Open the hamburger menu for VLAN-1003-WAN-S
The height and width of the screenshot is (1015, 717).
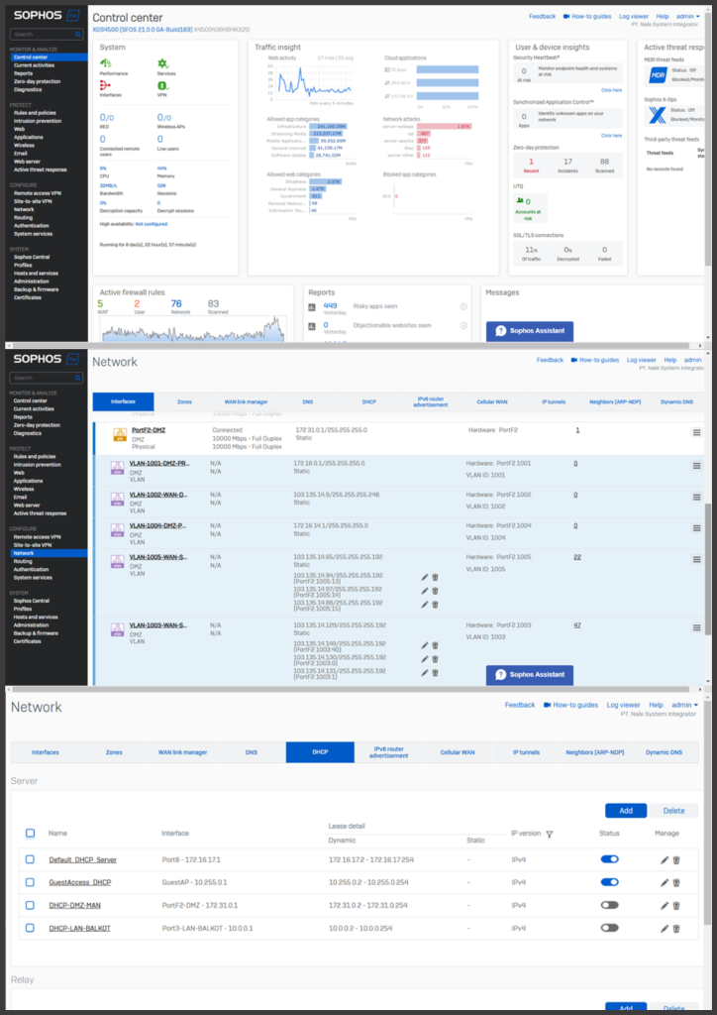696,627
